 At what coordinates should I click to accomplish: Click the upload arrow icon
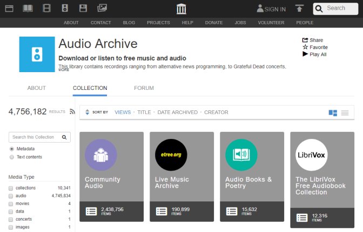tap(299, 9)
